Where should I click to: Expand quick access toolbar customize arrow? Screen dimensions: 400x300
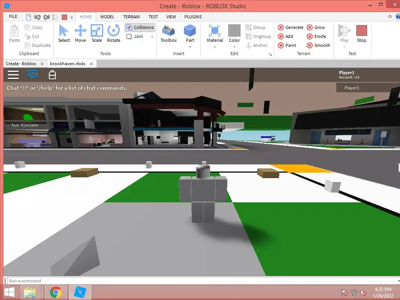[x=72, y=17]
